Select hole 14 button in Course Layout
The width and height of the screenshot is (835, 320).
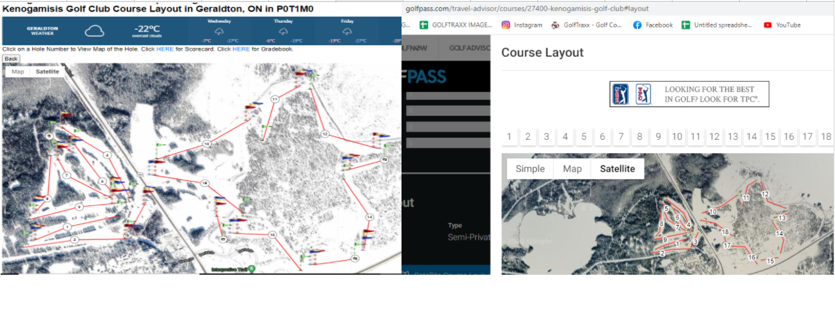[x=752, y=137]
